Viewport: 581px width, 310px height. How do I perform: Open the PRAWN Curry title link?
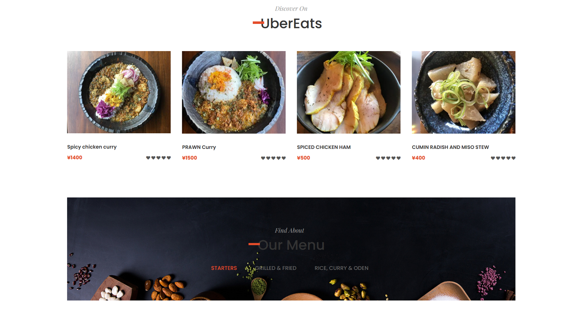(199, 147)
